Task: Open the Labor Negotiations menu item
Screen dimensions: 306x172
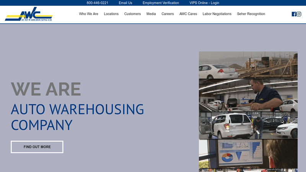Action: [x=217, y=14]
